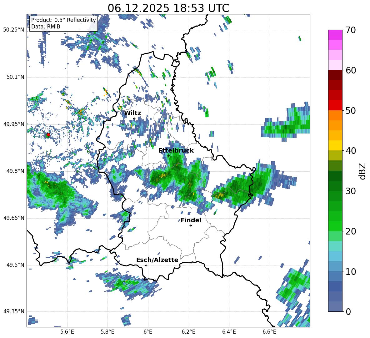The image size is (370, 338).
Task: Click the Wiltz city label
Action: pyautogui.click(x=132, y=113)
